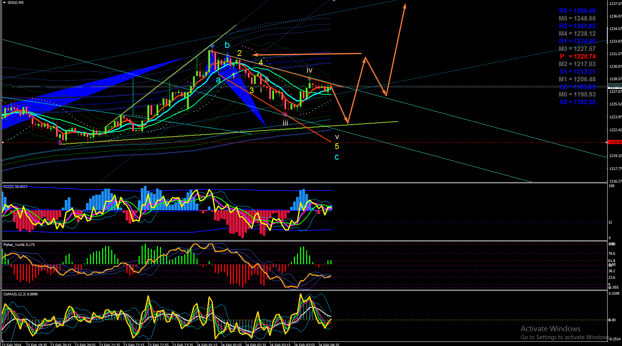Viewport: 622px width, 346px height.
Task: Select the R1 = 1234.40 pivot label
Action: click(x=577, y=41)
